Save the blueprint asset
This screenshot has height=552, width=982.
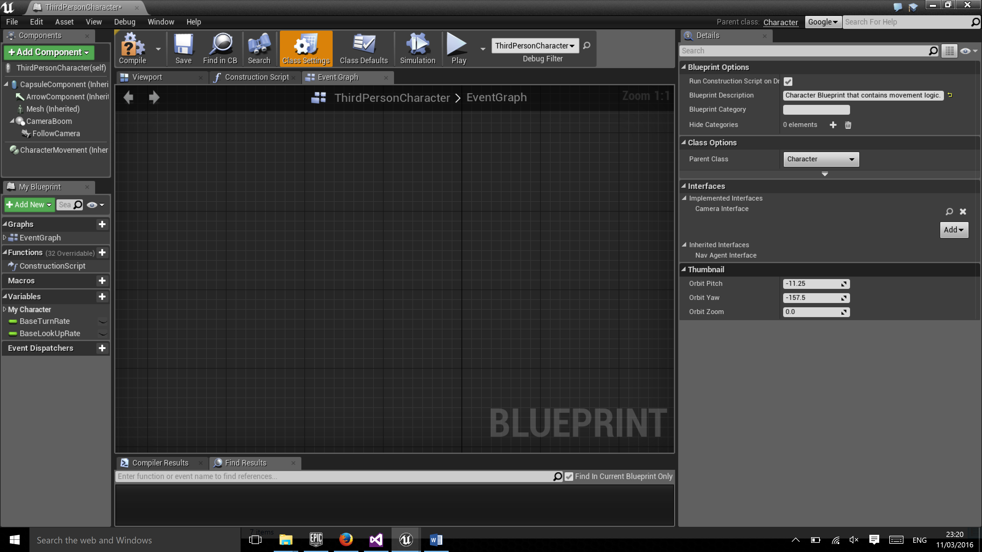pos(184,49)
